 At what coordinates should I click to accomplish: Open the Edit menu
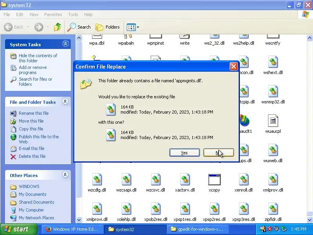(20, 14)
